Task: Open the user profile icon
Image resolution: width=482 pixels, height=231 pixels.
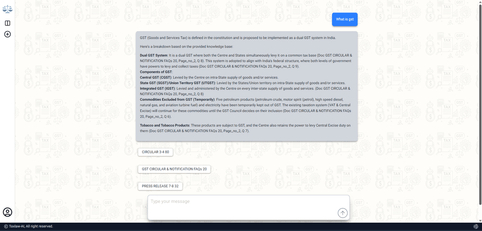Action: (8, 212)
